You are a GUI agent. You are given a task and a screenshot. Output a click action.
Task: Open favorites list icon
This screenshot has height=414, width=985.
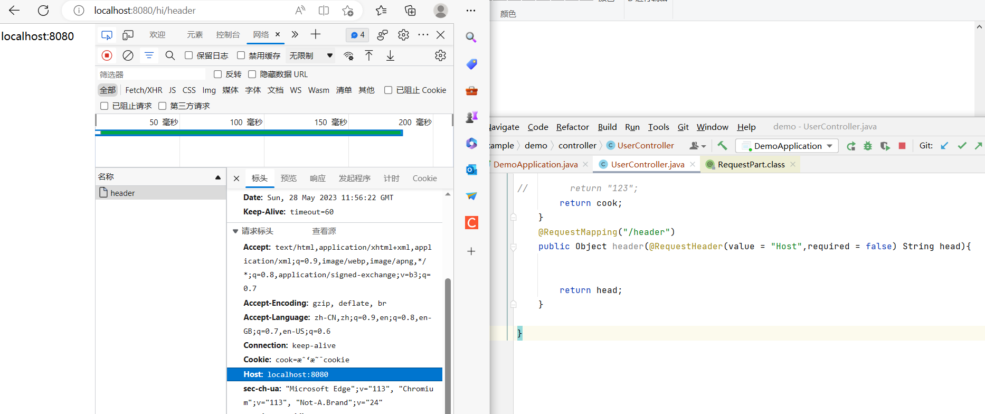coord(381,10)
